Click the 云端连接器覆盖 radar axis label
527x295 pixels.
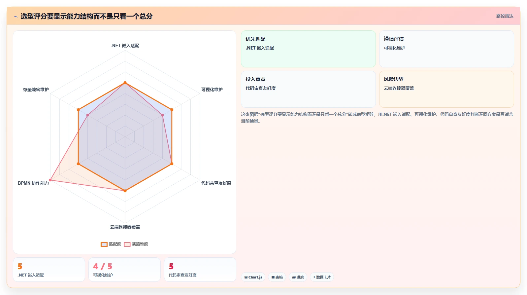[x=125, y=227]
